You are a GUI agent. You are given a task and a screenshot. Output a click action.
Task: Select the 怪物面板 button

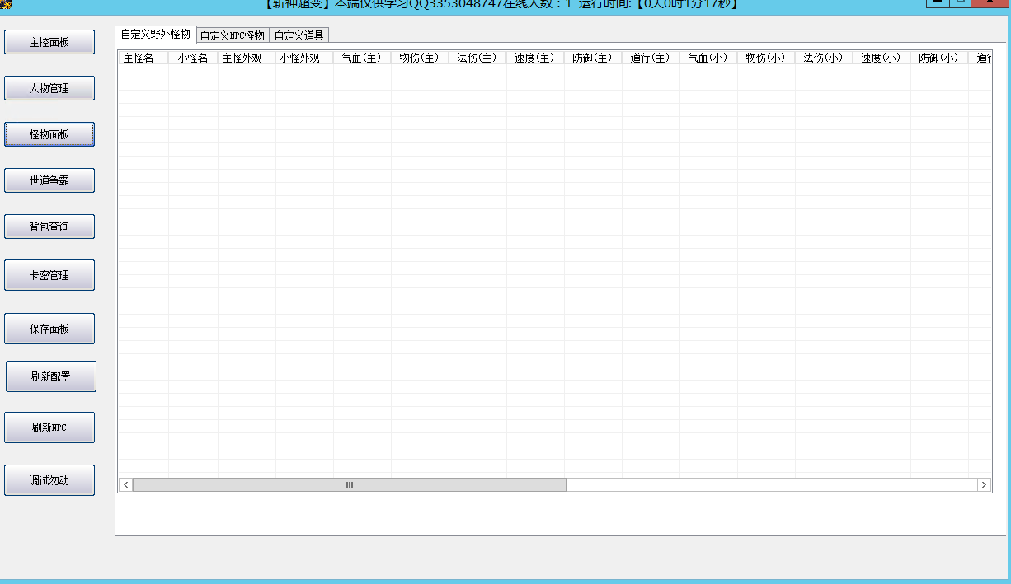tap(49, 135)
